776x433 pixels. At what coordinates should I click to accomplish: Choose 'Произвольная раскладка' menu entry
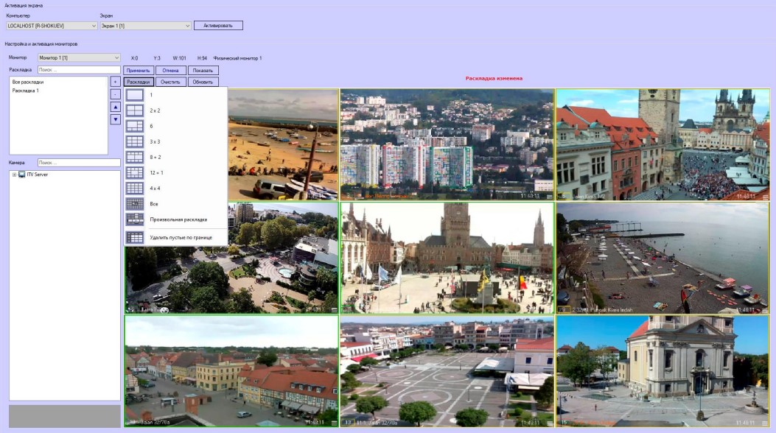point(178,219)
